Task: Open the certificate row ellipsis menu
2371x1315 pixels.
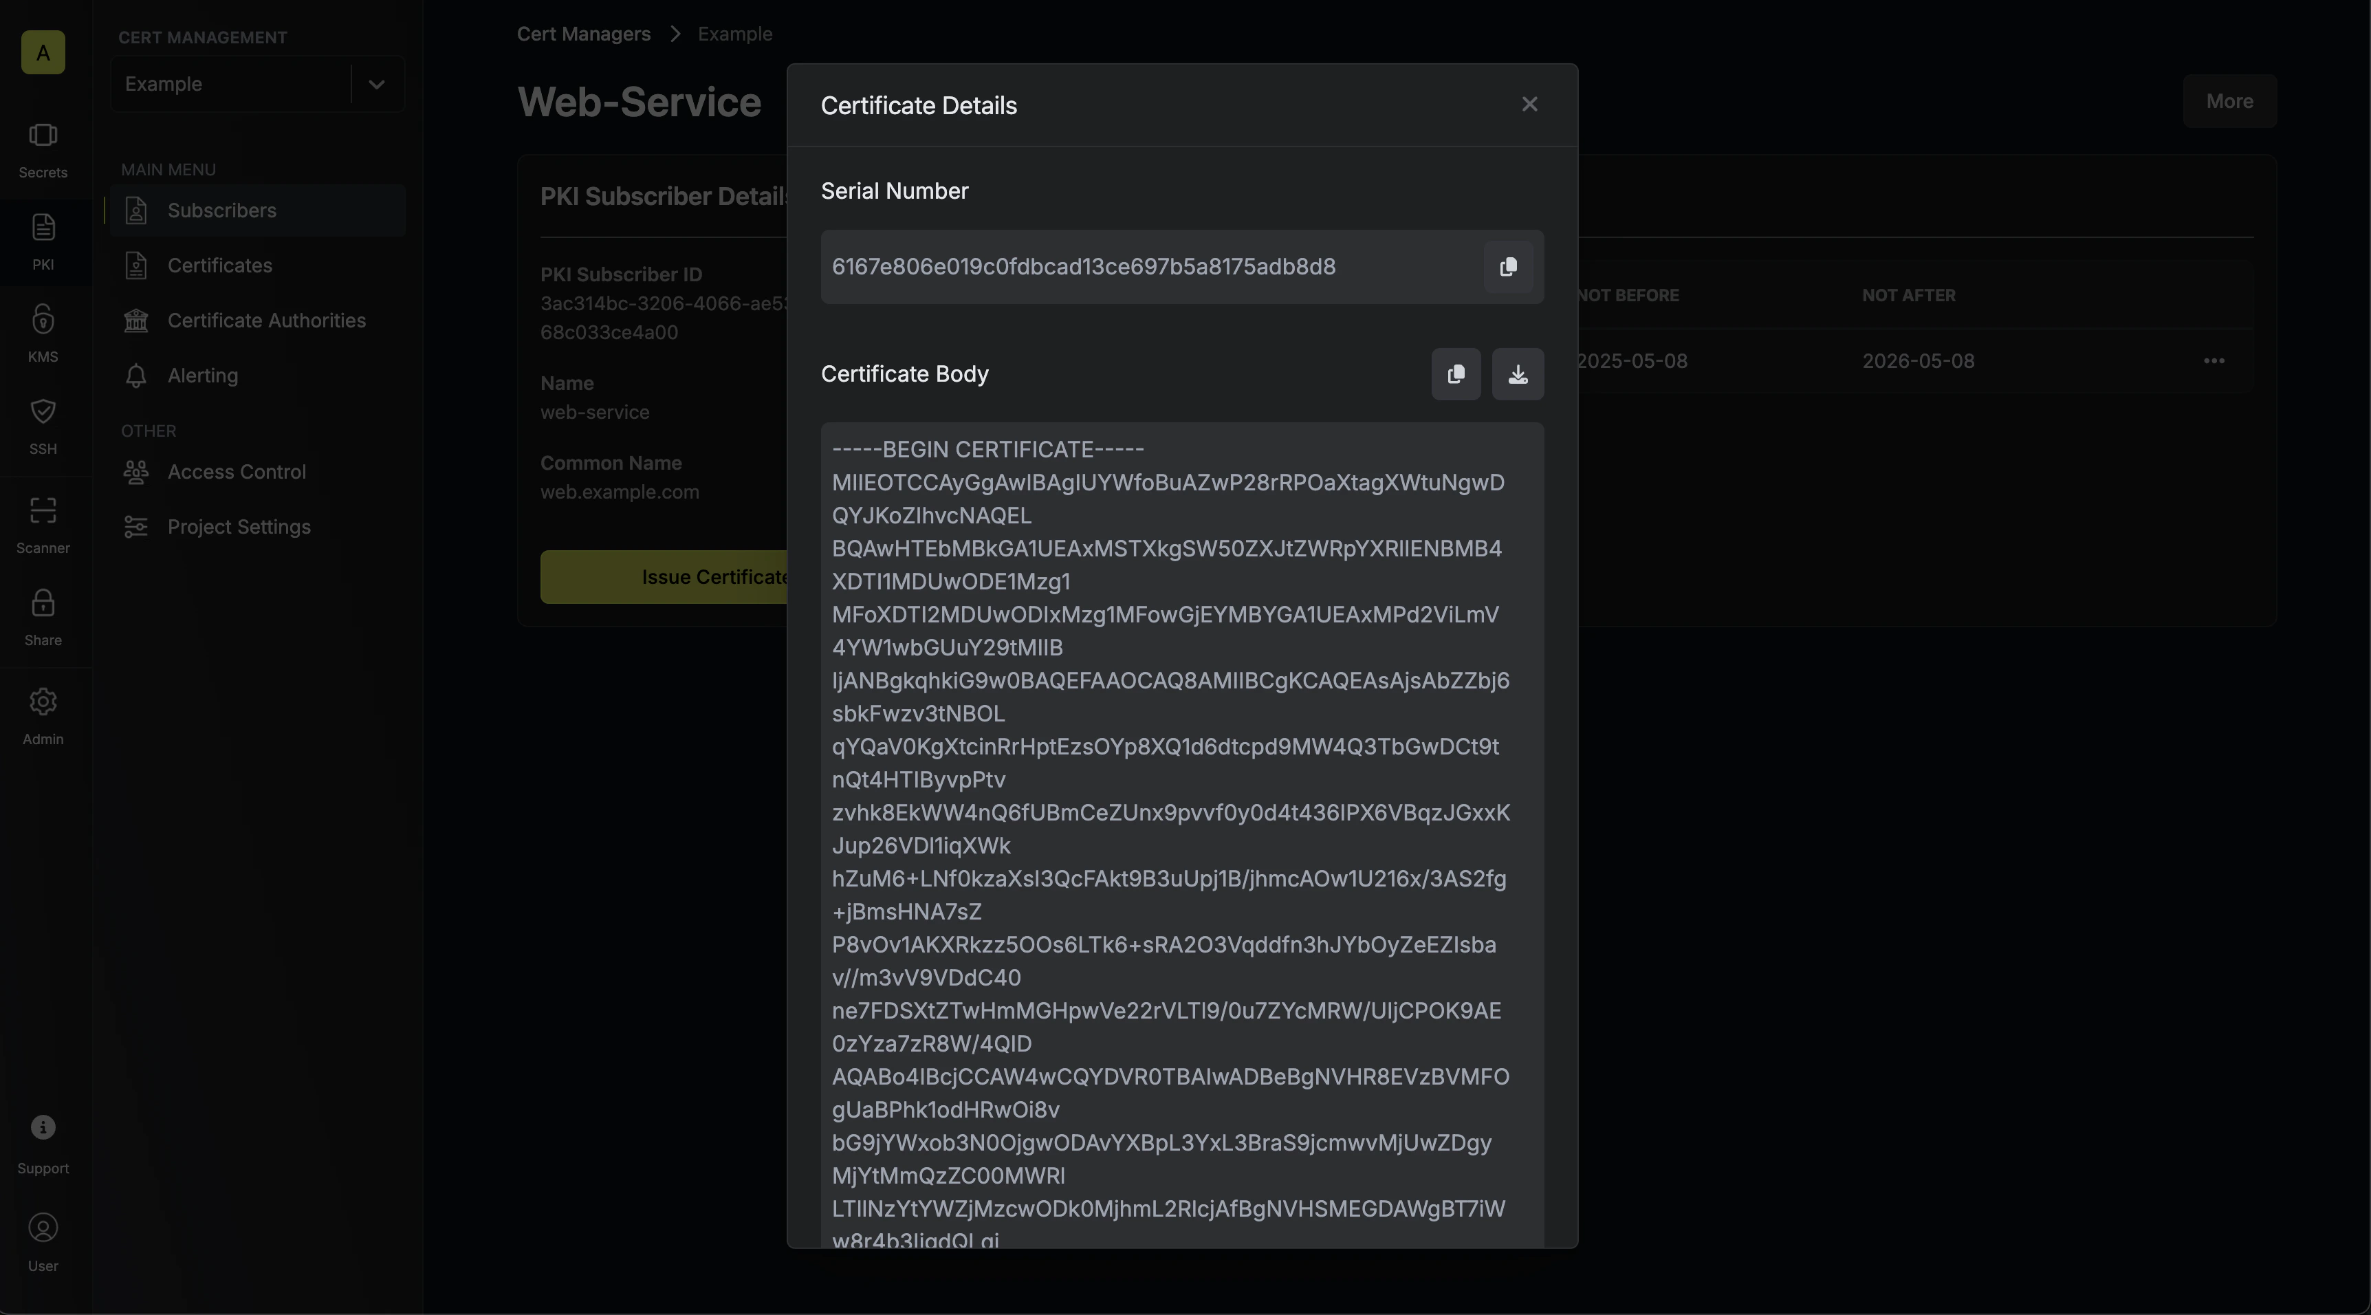Action: point(2214,361)
